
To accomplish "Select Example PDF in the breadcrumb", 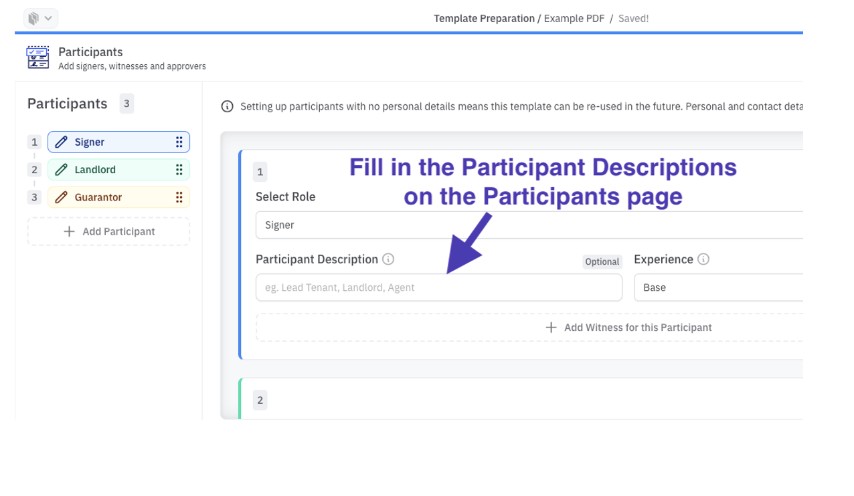I will [574, 18].
